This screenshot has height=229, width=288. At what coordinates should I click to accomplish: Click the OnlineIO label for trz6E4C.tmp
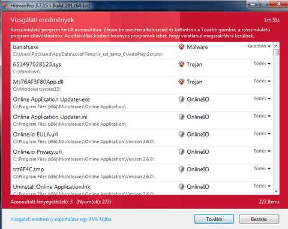coord(198,169)
